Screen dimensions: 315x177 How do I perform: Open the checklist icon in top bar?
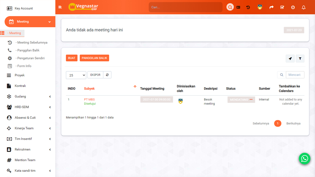pyautogui.click(x=282, y=7)
